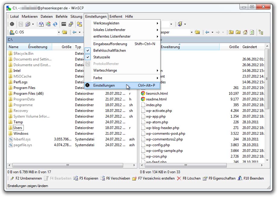Click the preferences gear icon in the toolbar
The height and width of the screenshot is (197, 278).
(x=12, y=24)
